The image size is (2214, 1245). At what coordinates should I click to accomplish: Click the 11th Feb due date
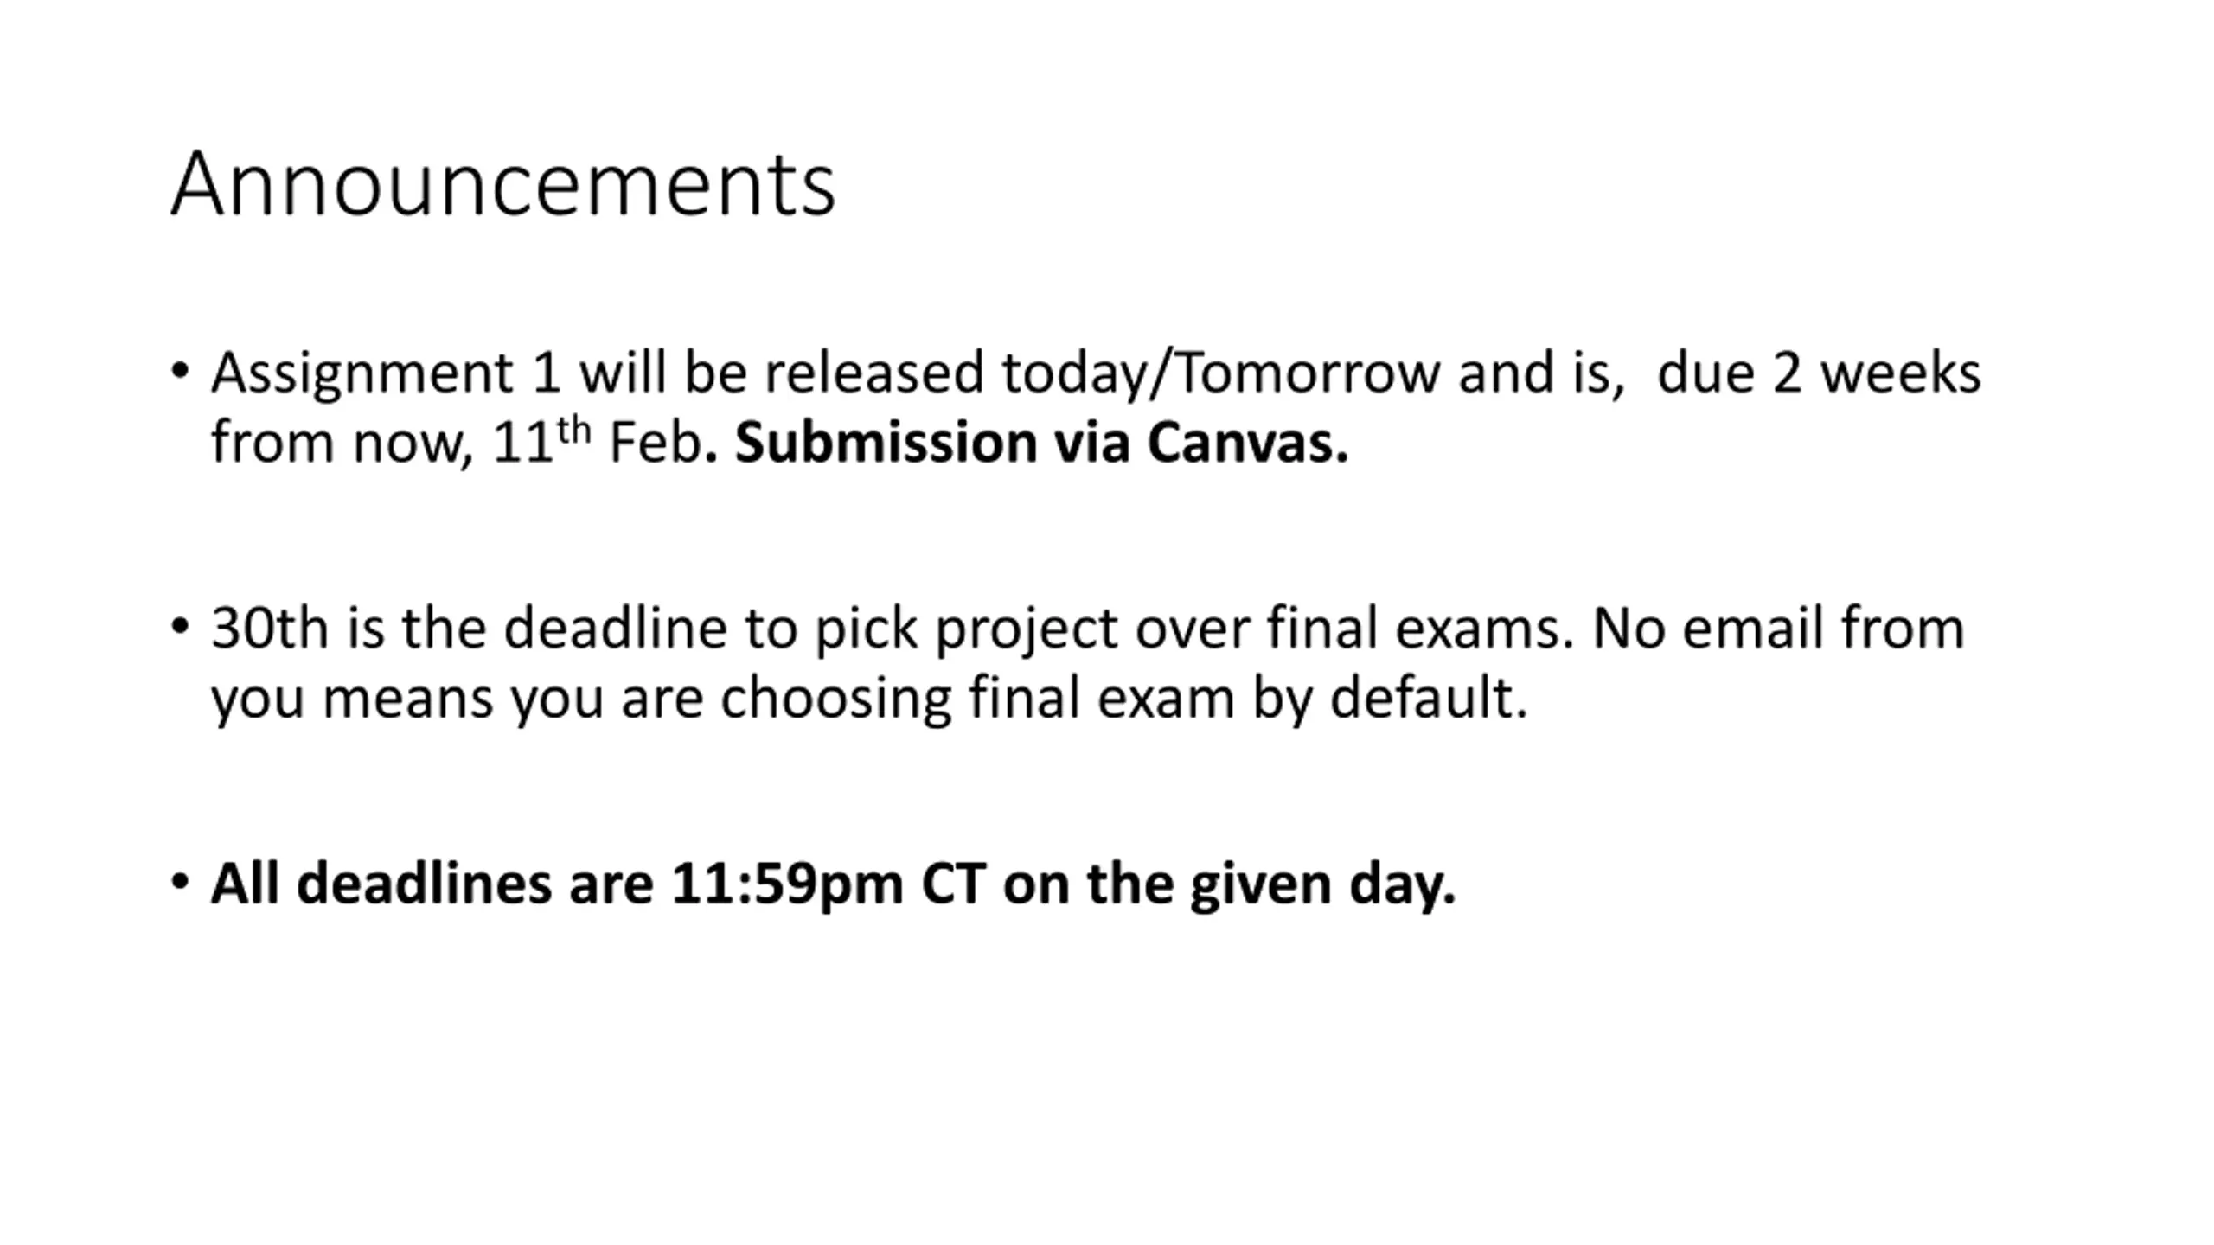pos(597,443)
